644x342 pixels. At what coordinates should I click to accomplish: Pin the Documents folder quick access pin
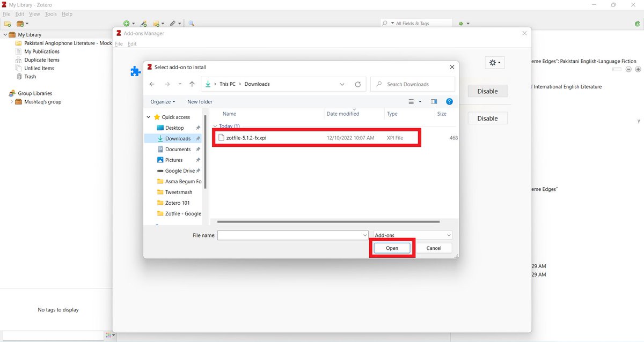coord(197,149)
